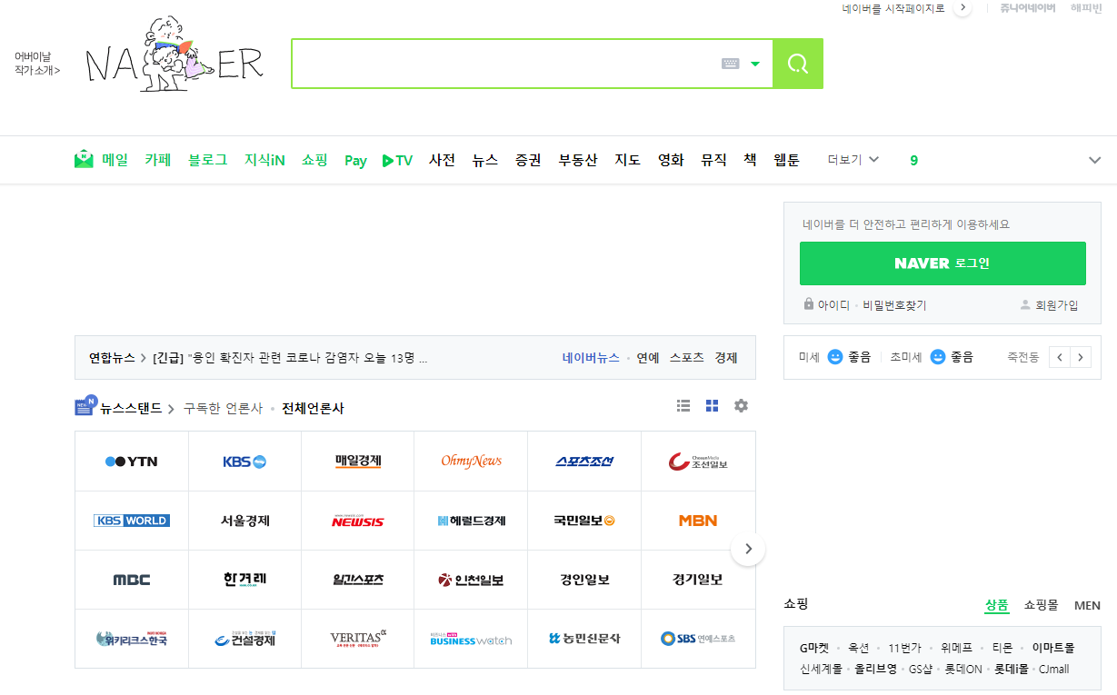Go to the next newsstand page arrow
1117x695 pixels.
pyautogui.click(x=748, y=549)
